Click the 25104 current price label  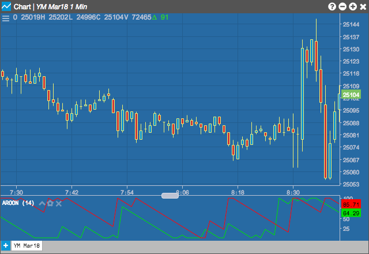coord(351,95)
